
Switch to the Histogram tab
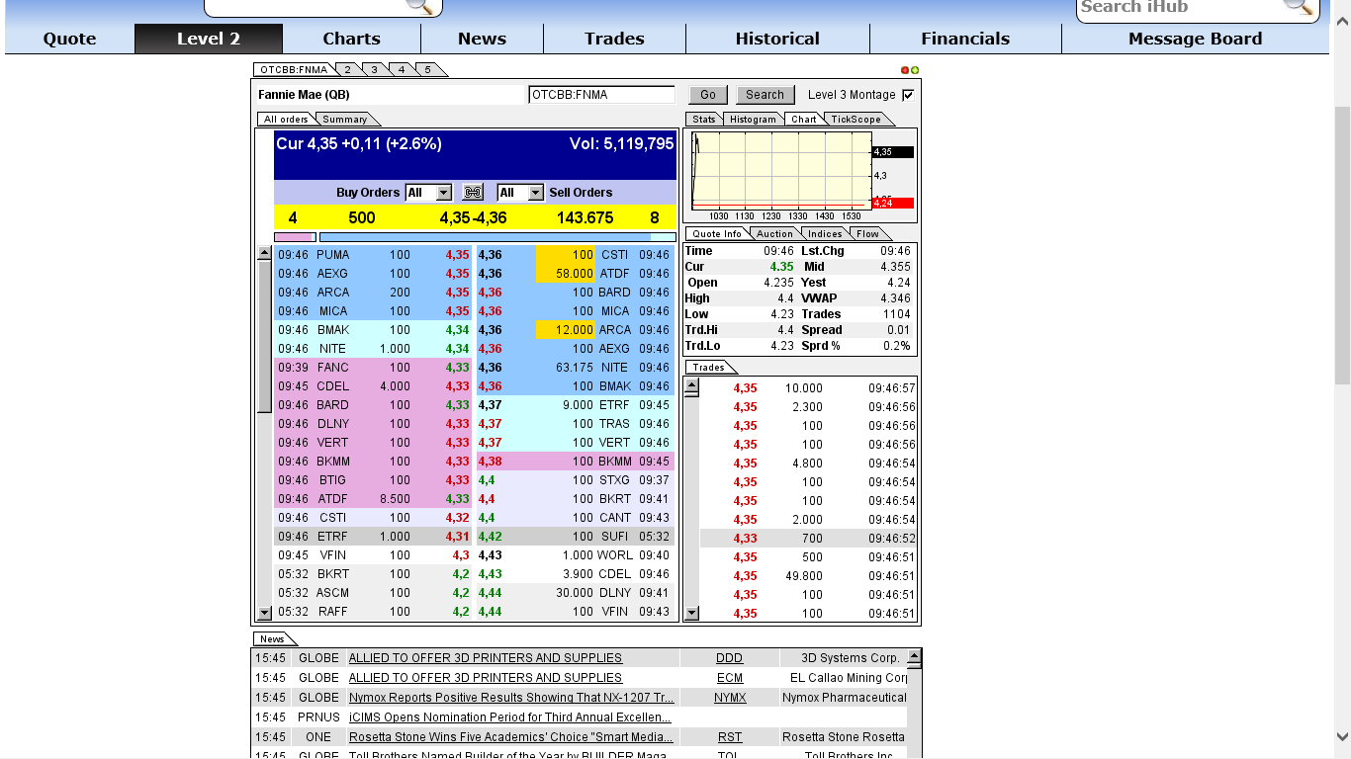(x=753, y=119)
